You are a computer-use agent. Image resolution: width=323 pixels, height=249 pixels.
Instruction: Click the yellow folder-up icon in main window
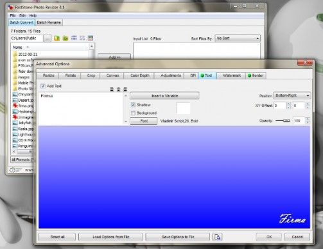(x=57, y=38)
